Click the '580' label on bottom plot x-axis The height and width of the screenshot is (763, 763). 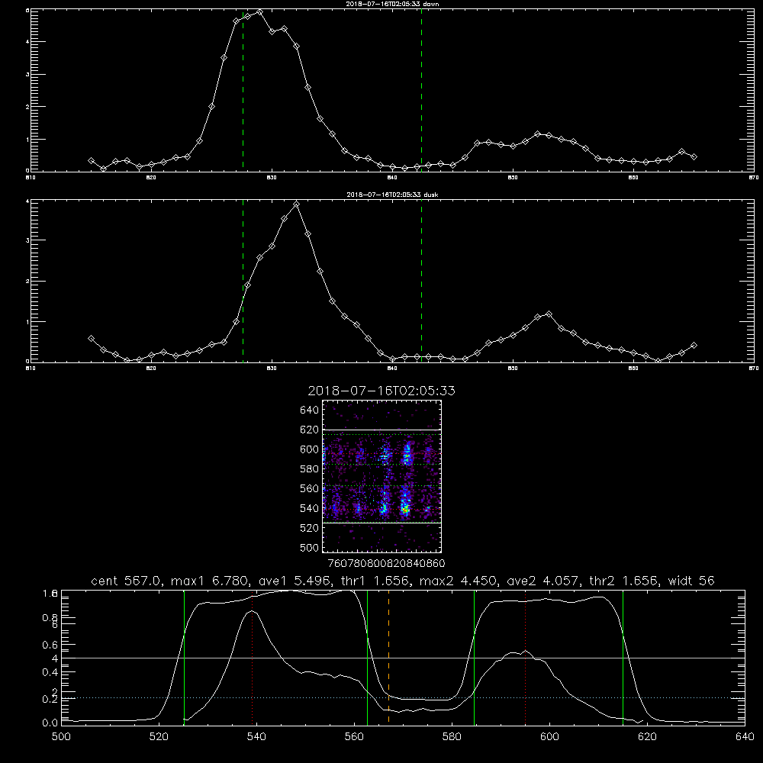452,736
